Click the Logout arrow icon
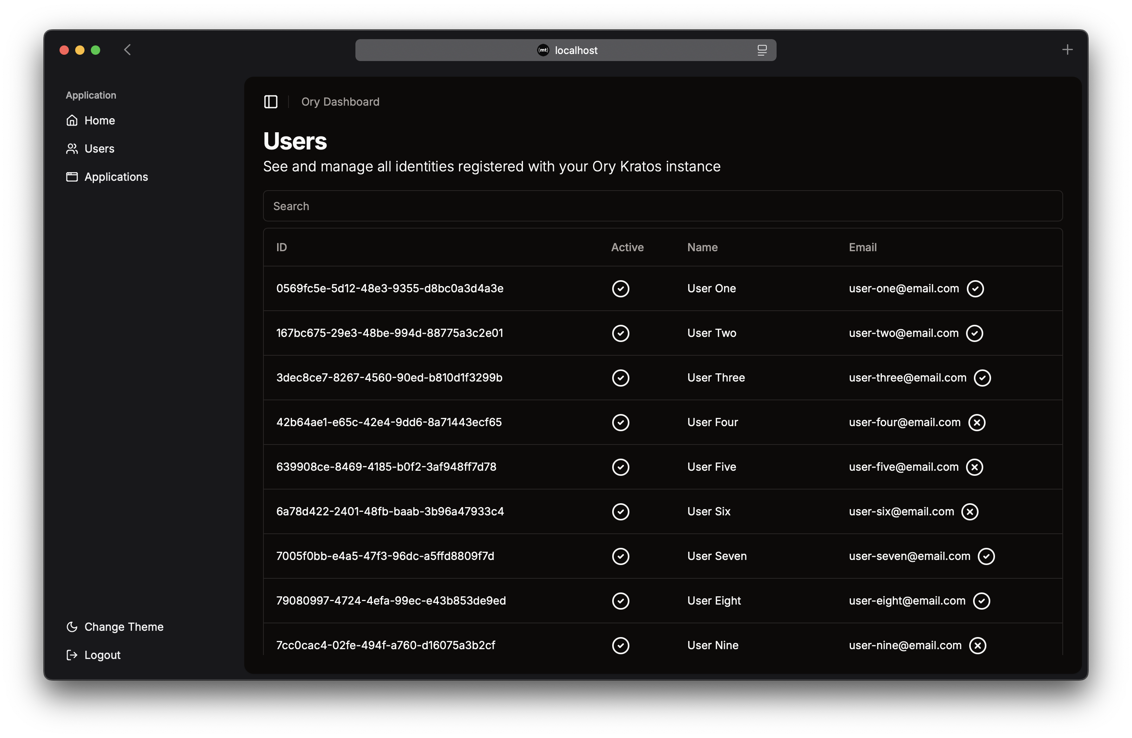 [72, 655]
